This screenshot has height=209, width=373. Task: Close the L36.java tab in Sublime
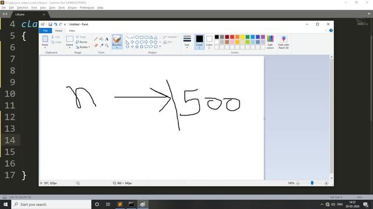coord(44,15)
